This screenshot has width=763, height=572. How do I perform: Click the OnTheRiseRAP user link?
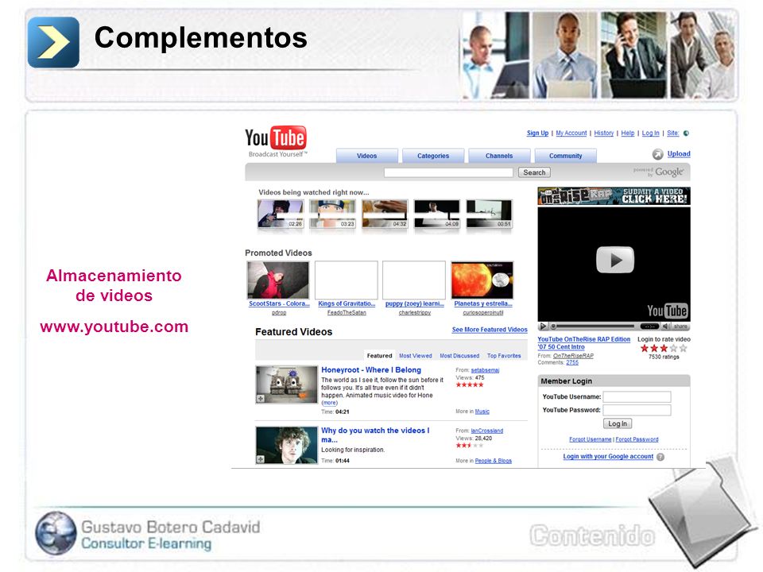573,356
